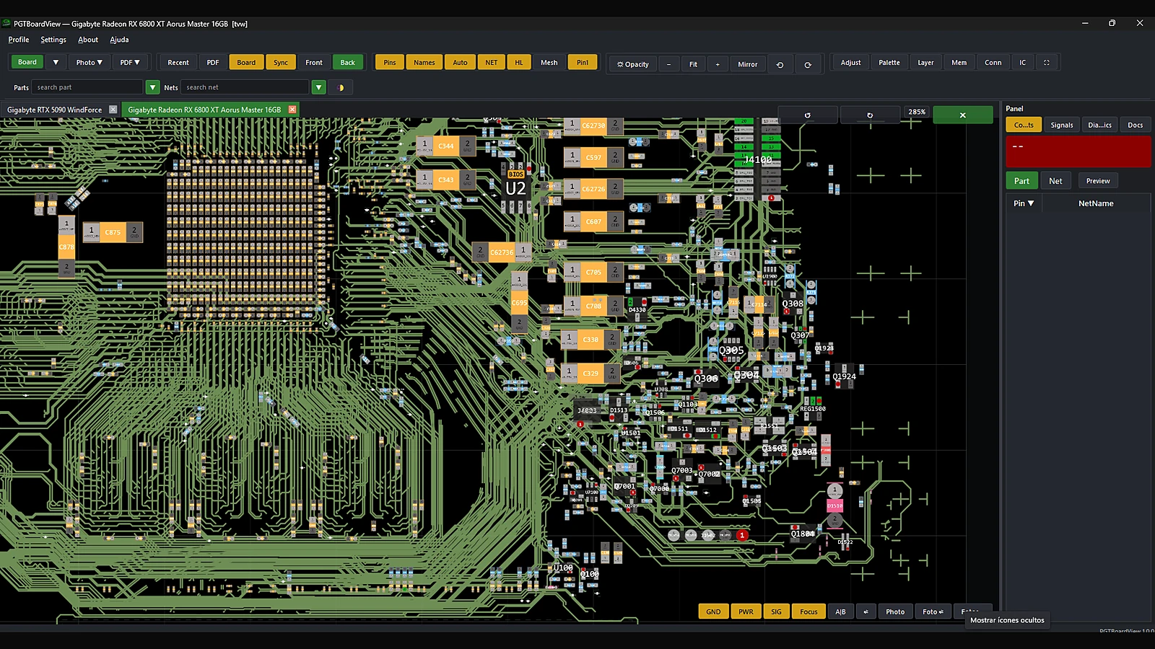Select capacitor C343 on the board

pyautogui.click(x=446, y=180)
